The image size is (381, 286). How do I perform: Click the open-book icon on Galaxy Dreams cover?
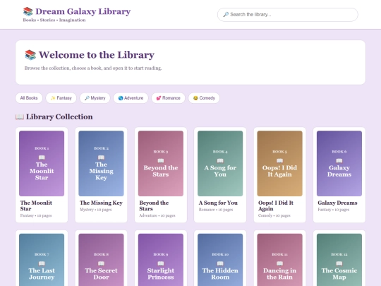[339, 160]
